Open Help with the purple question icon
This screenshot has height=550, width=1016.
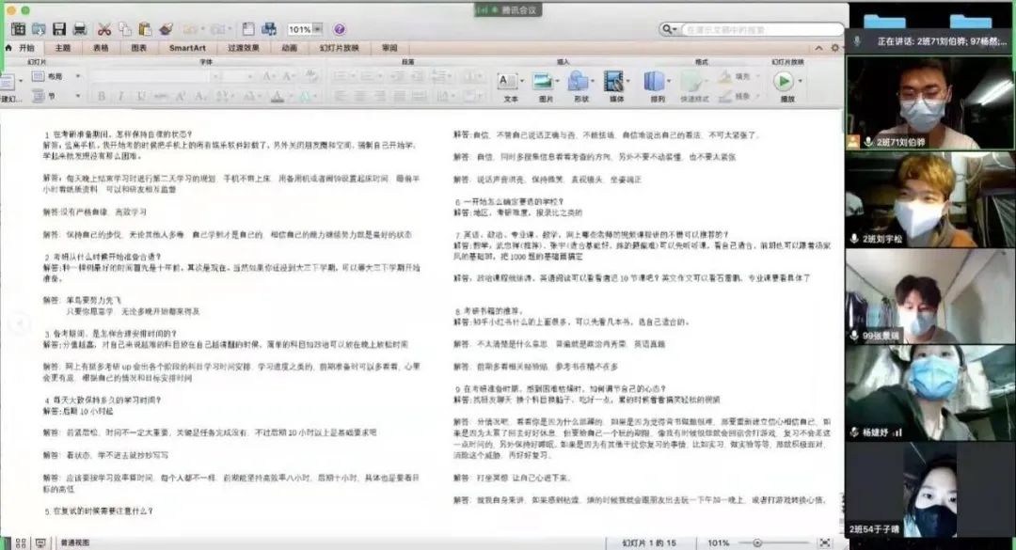[x=339, y=29]
